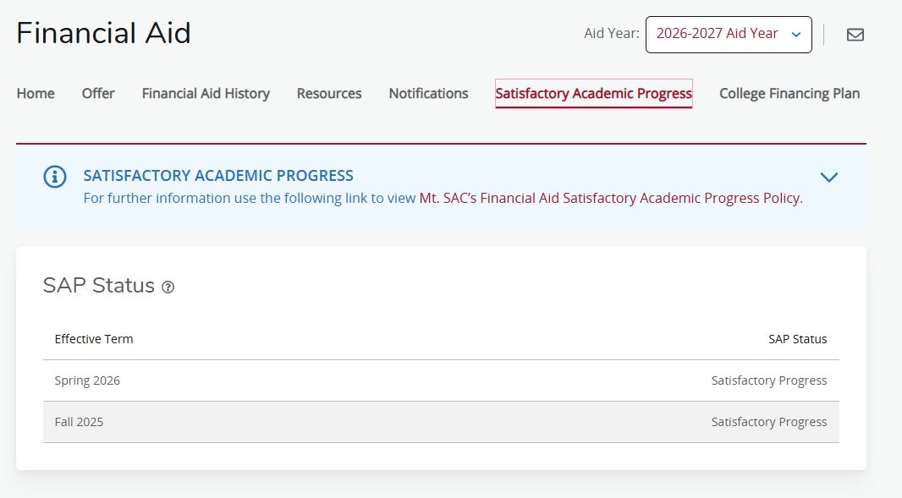Viewport: 902px width, 498px height.
Task: Click the Effective Term column header
Action: click(x=94, y=339)
